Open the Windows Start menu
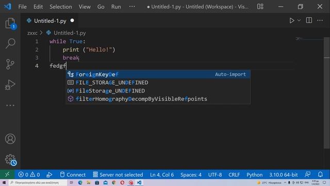Screen dimensions: 330x186 (x=4, y=182)
